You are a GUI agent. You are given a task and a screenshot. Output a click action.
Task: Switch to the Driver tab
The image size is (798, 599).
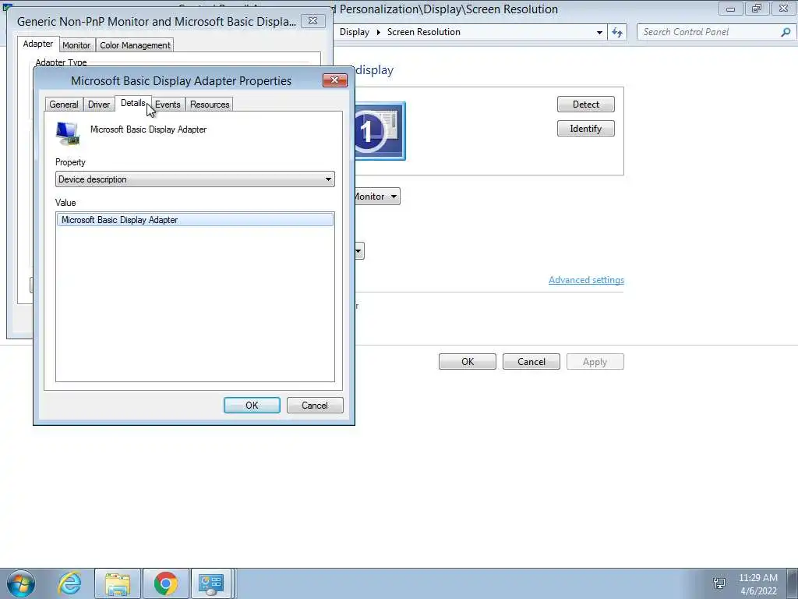99,105
